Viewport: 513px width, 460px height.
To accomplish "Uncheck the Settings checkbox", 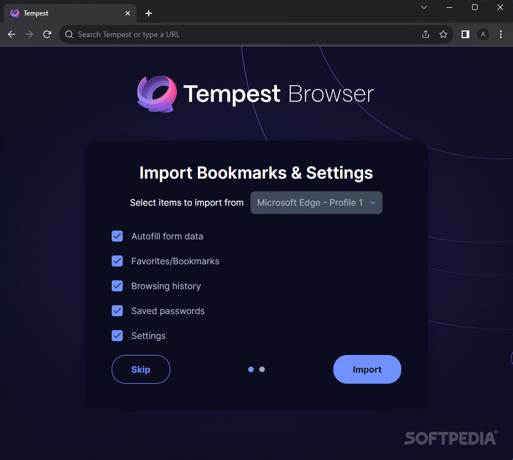I will pos(117,336).
